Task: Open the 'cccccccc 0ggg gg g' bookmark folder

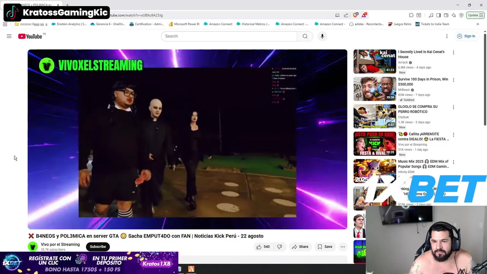Action: [x=31, y=24]
